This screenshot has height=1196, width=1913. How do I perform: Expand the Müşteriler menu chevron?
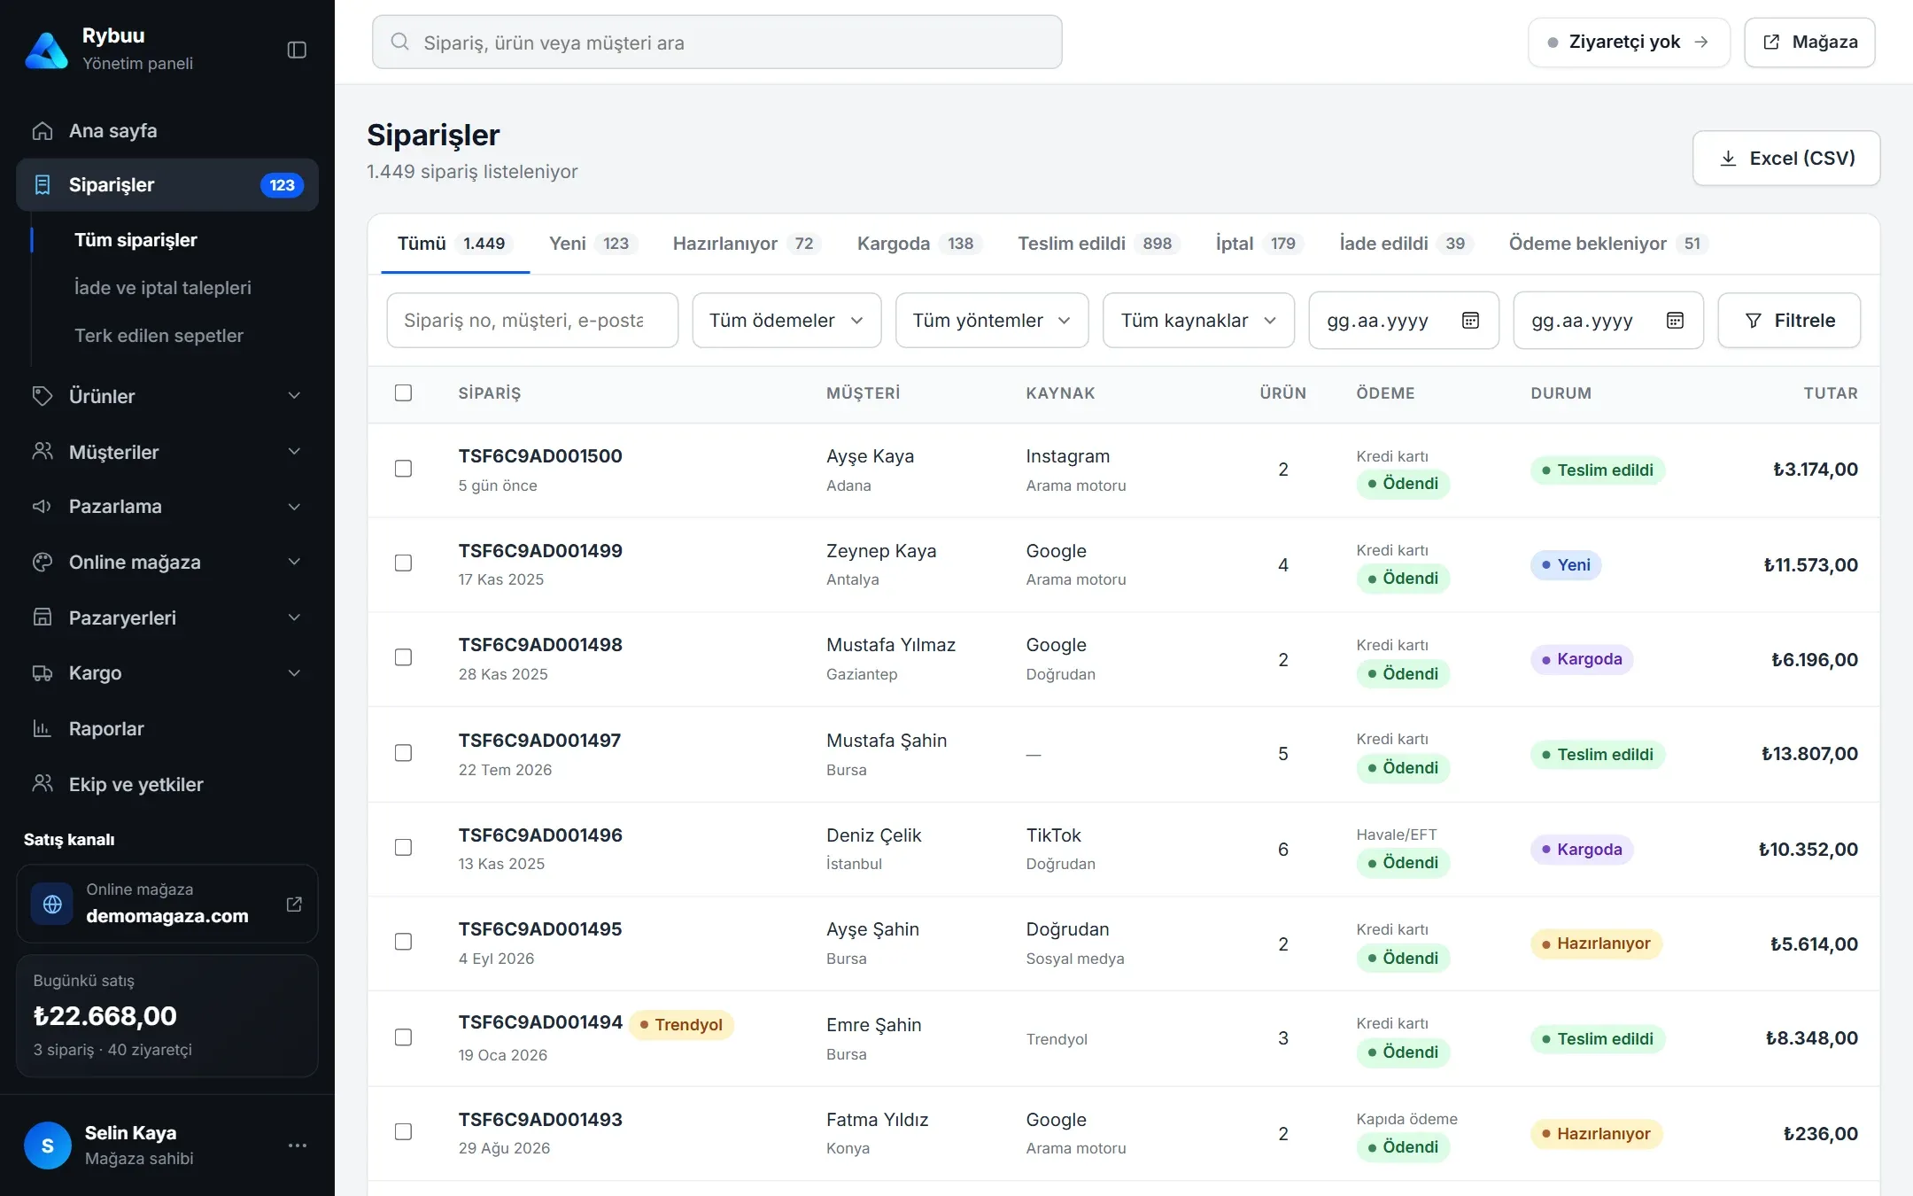pyautogui.click(x=294, y=452)
